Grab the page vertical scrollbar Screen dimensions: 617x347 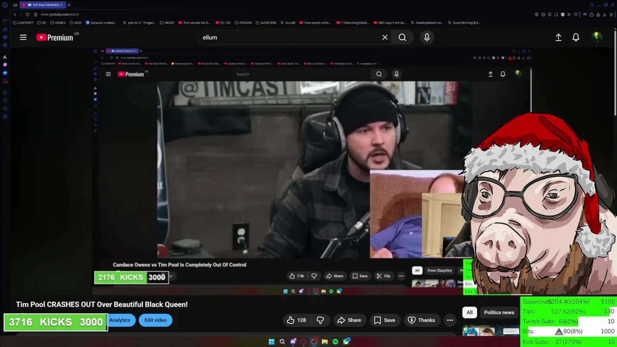tap(615, 72)
